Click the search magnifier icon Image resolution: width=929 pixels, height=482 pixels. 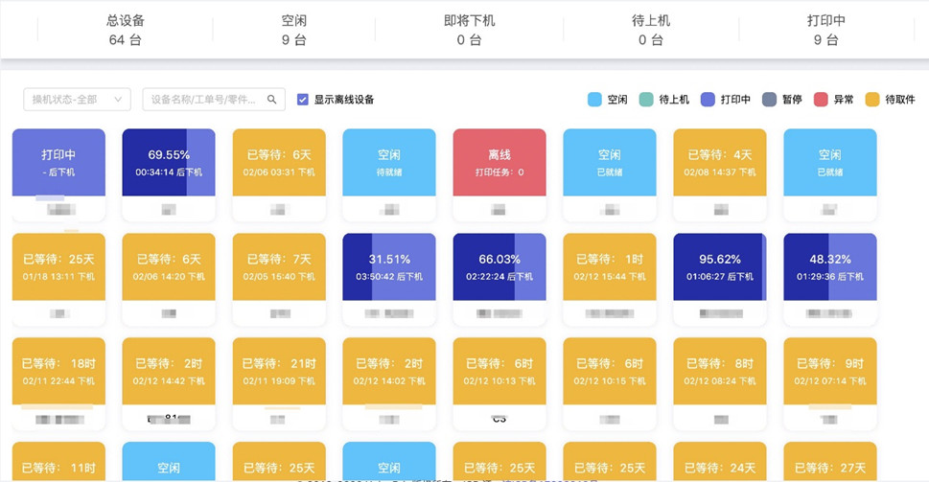(x=272, y=100)
